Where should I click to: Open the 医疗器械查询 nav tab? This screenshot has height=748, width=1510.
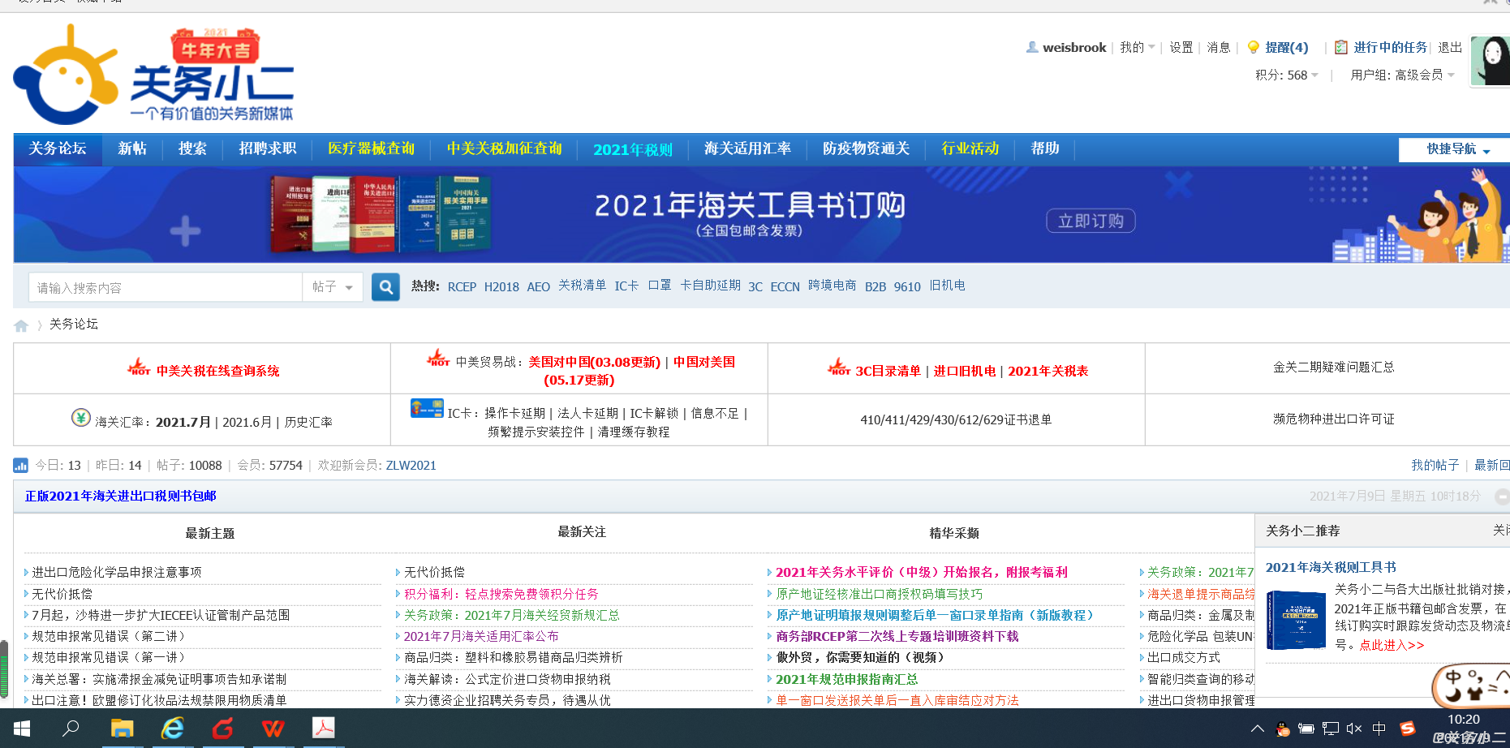(x=371, y=149)
